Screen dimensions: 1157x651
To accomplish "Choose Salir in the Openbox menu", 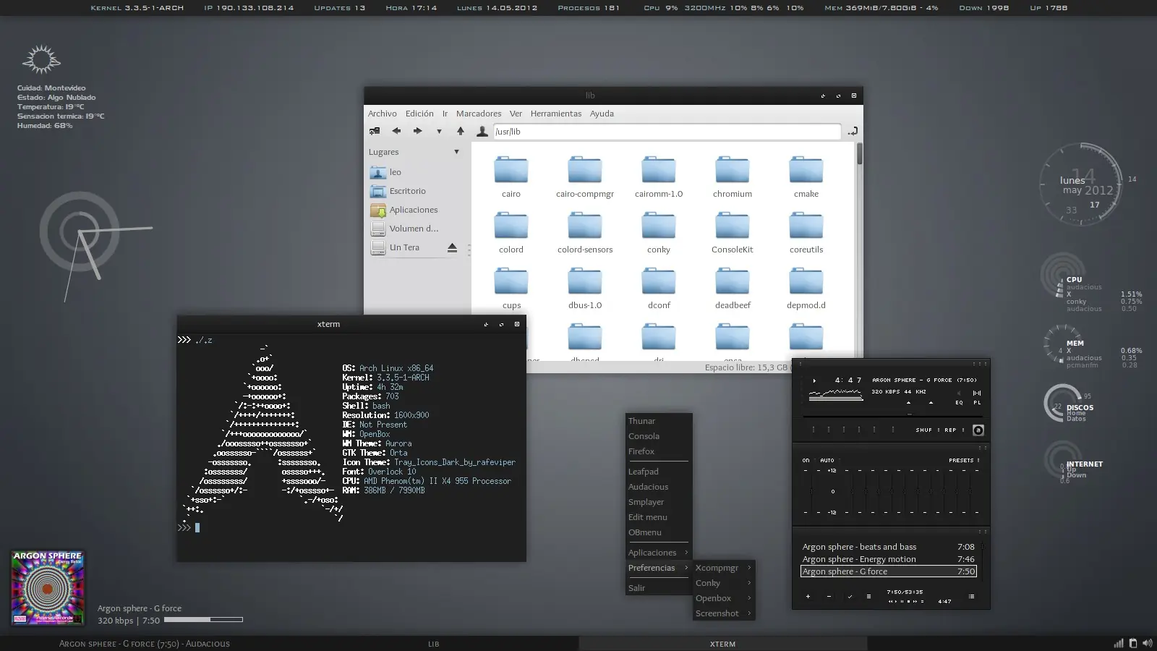I will pyautogui.click(x=659, y=588).
